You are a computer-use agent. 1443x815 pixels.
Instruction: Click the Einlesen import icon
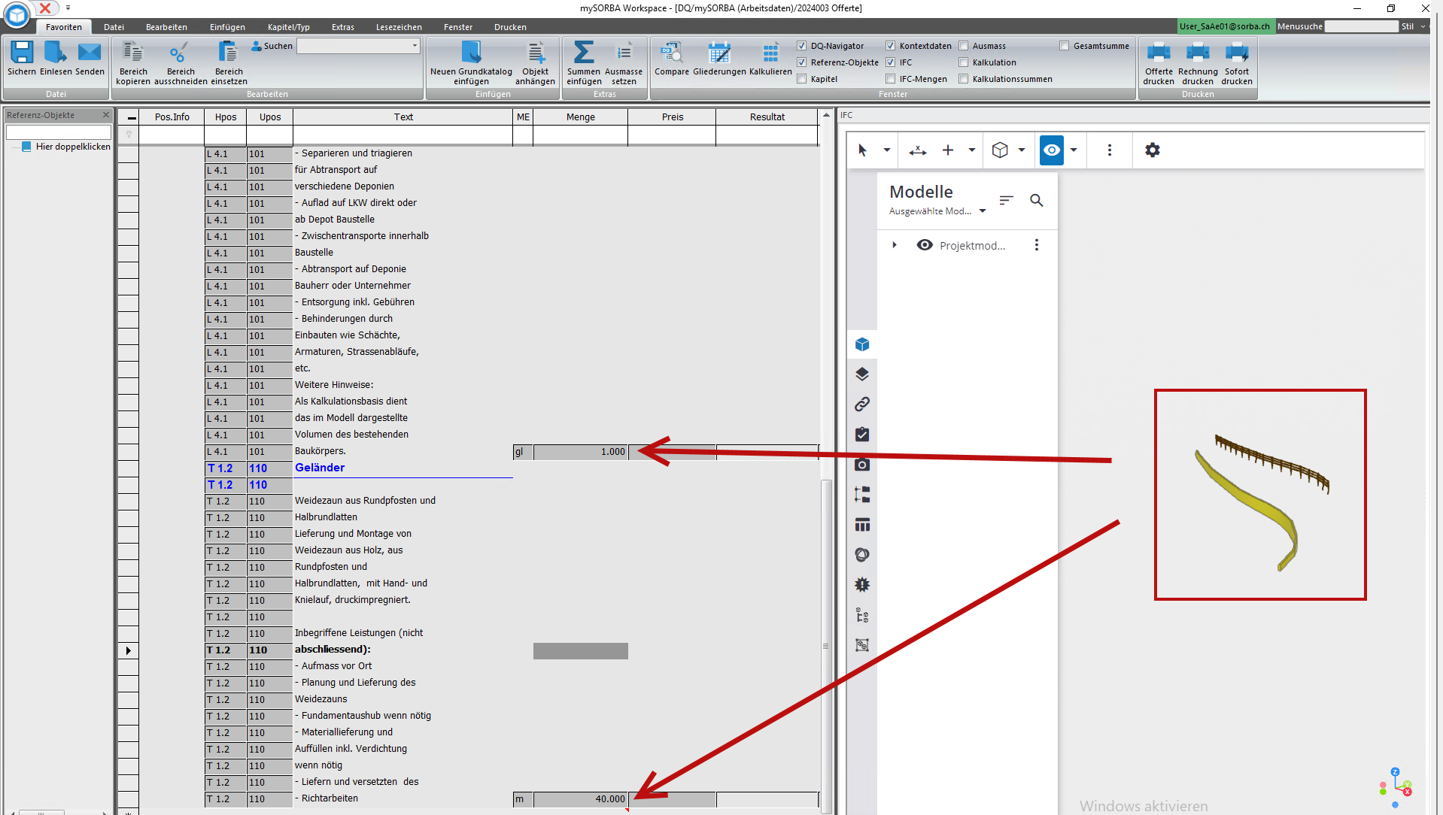[x=56, y=53]
